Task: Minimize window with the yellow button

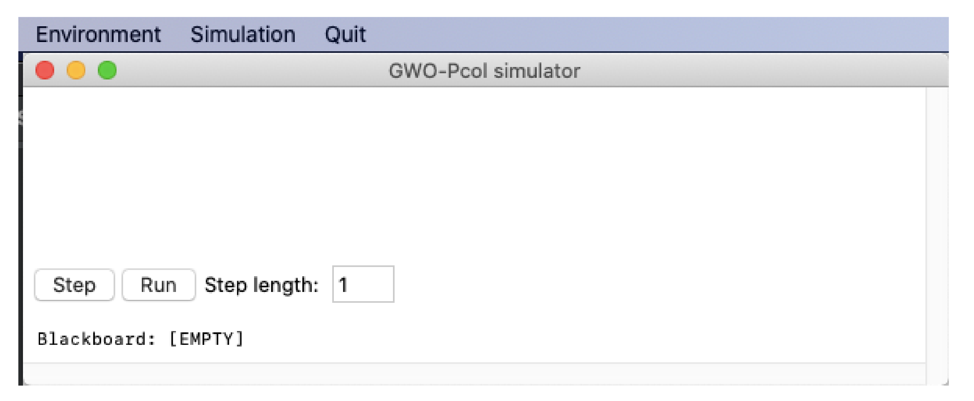Action: [x=76, y=71]
